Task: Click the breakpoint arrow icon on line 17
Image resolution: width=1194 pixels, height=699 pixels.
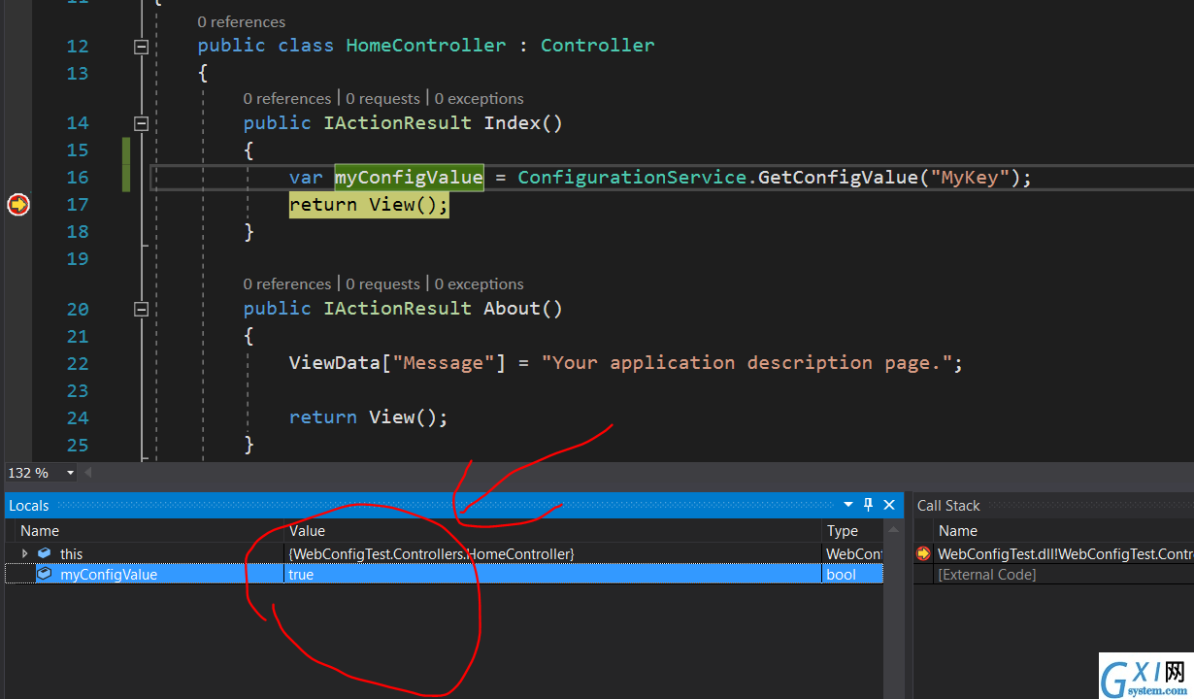Action: tap(18, 205)
